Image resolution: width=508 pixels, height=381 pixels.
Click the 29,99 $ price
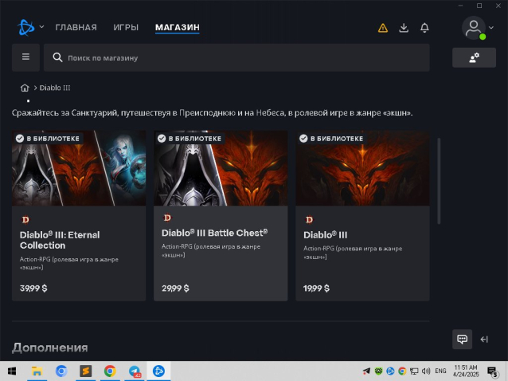175,288
